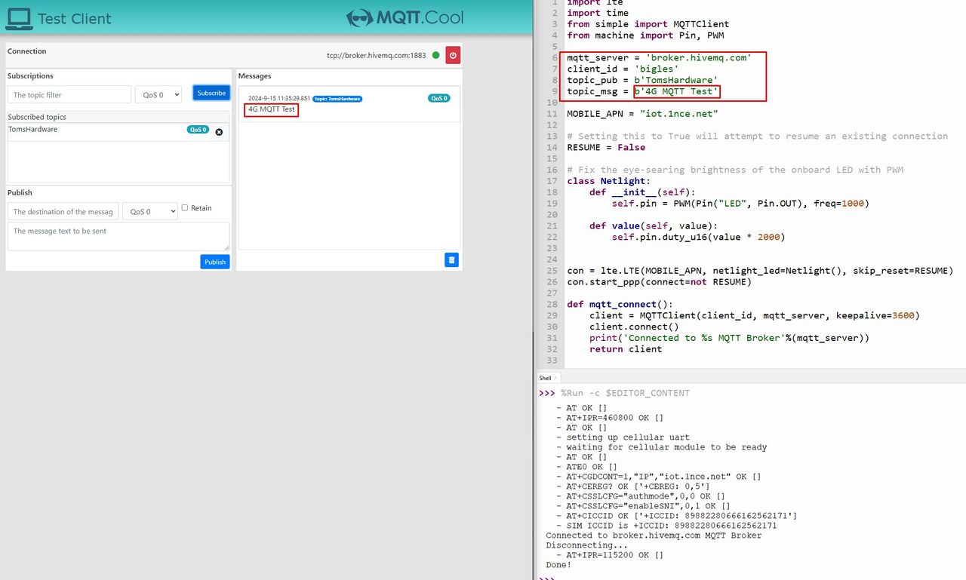Focus the message destination input field

point(63,212)
